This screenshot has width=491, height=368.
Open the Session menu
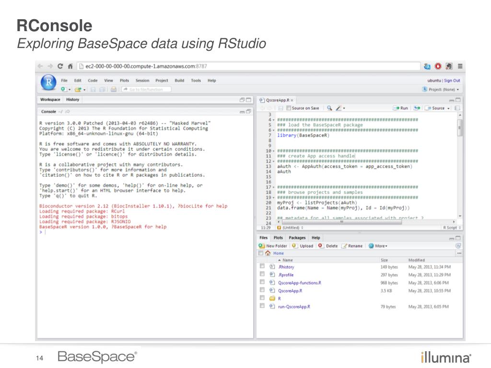(142, 80)
